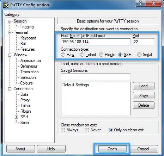This screenshot has width=164, height=156.
Task: Open the Translation settings category
Action: pos(30,72)
